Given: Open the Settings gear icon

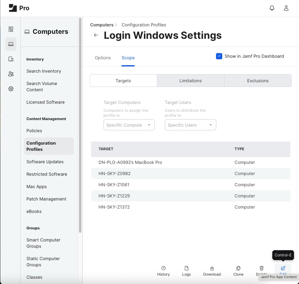Looking at the screenshot, I should (11, 89).
